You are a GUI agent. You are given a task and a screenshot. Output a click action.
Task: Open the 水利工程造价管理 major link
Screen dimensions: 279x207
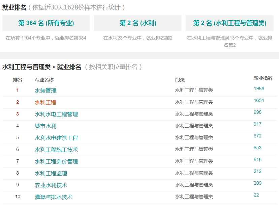coord(56,161)
